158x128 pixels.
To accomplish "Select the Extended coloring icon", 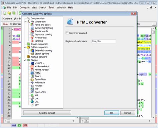I will coord(32,50).
